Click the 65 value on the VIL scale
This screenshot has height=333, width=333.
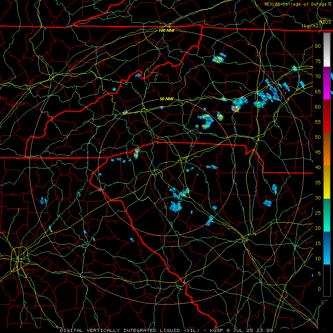coord(318,92)
